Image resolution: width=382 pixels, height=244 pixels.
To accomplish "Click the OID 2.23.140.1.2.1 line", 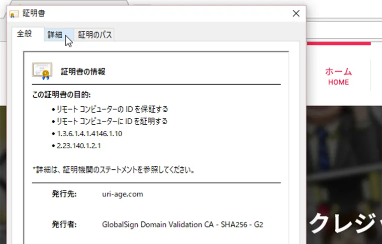I will (x=79, y=146).
